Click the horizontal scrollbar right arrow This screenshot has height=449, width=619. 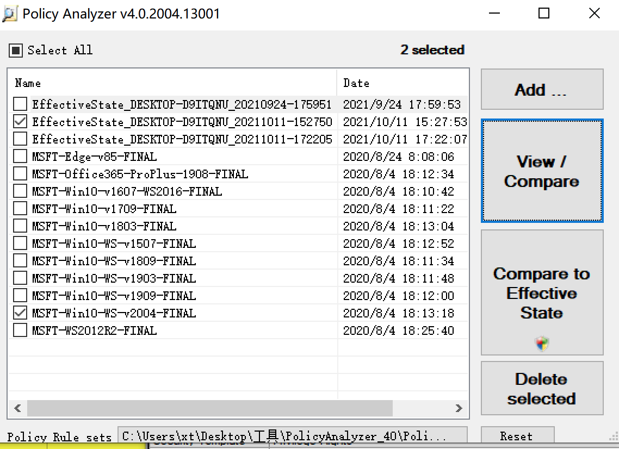[459, 408]
